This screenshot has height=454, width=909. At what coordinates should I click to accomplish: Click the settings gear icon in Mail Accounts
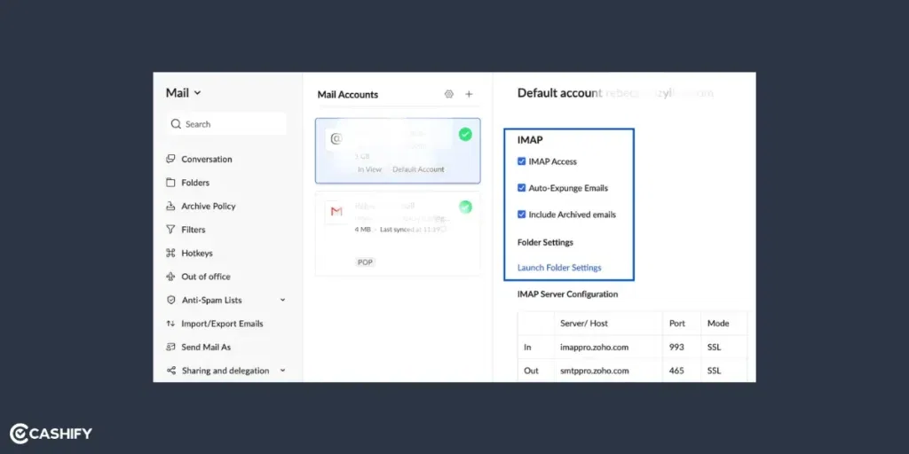[448, 94]
